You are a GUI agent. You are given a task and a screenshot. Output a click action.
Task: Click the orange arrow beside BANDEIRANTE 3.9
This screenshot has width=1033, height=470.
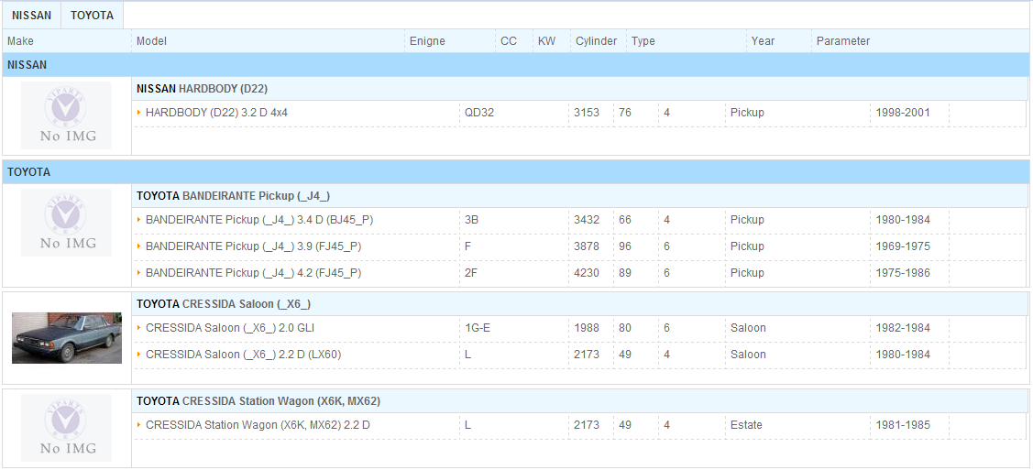(x=139, y=246)
